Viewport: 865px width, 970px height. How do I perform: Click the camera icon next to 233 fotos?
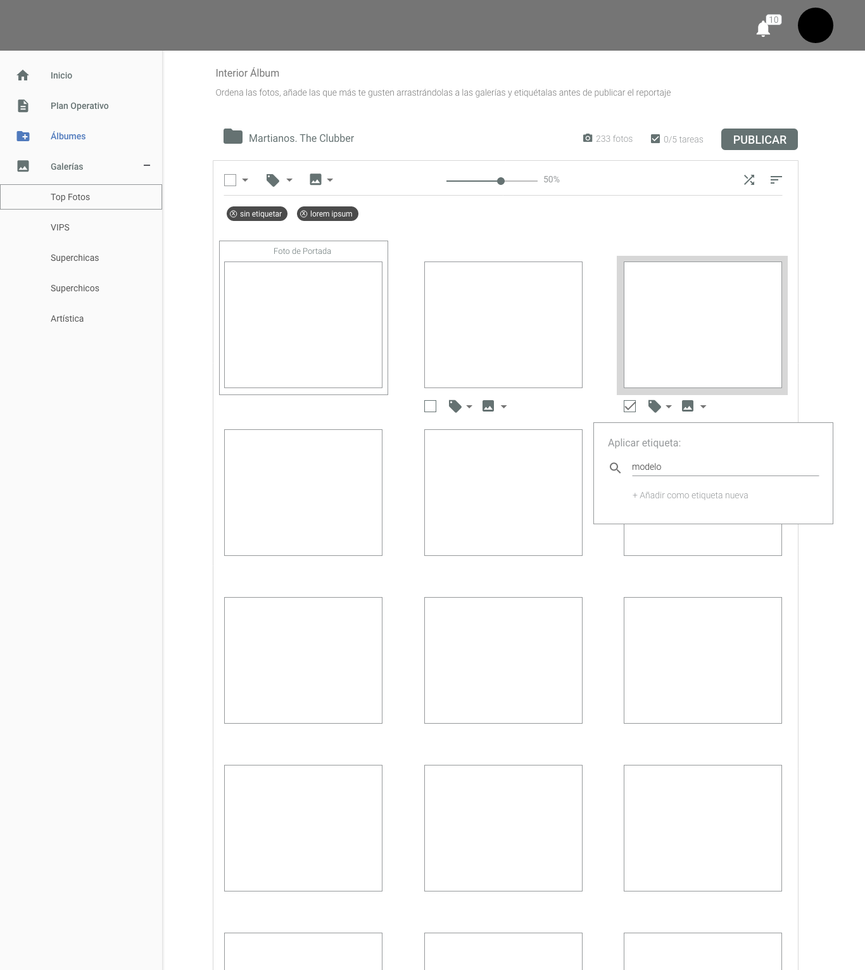588,138
